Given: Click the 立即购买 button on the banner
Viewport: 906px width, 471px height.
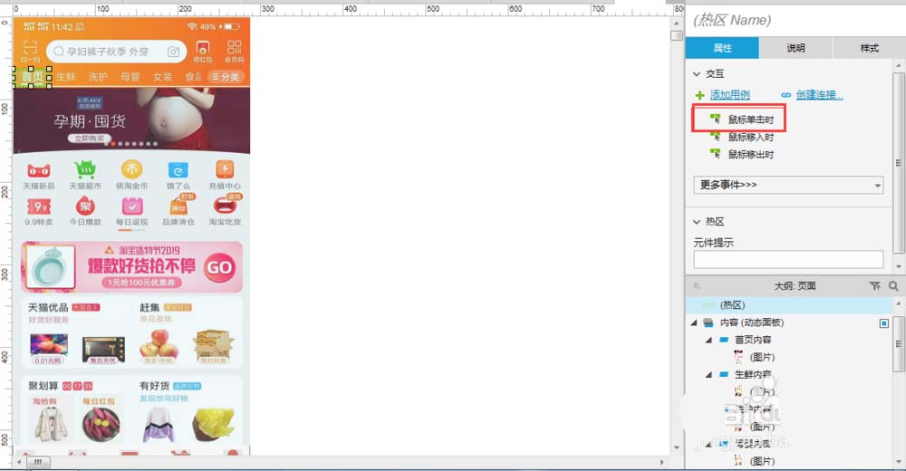Looking at the screenshot, I should (89, 138).
